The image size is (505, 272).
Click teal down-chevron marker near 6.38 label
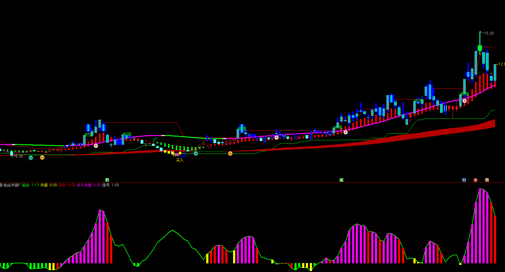point(31,158)
